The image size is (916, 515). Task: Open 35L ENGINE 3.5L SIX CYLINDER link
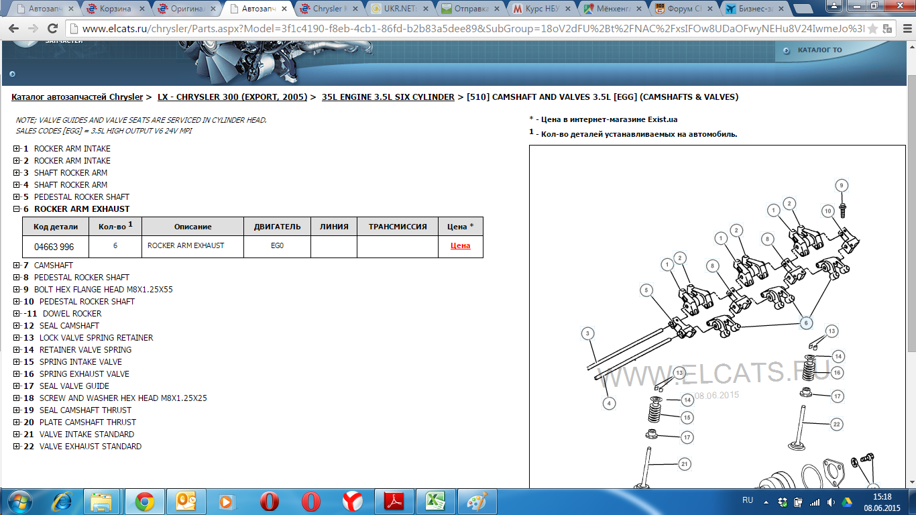tap(388, 97)
